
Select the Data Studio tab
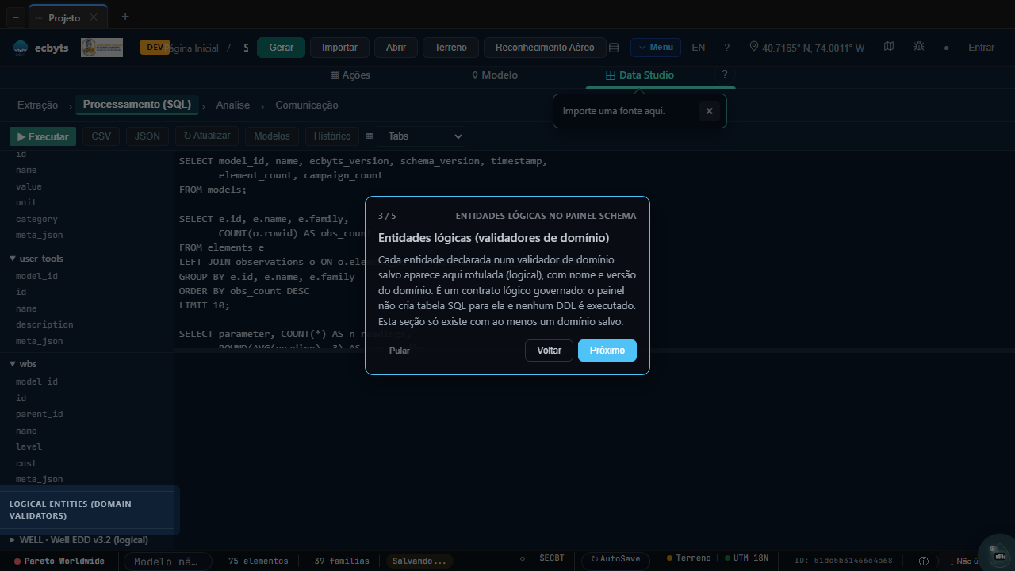(640, 75)
